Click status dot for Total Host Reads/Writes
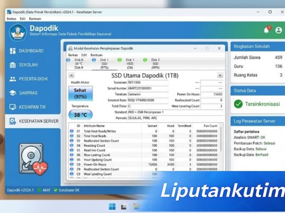Image resolution: width=285 pixels, height=213 pixels. click(72, 131)
